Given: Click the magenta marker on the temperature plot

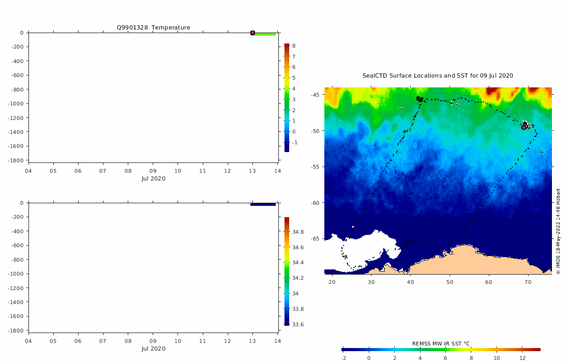Looking at the screenshot, I should [x=252, y=33].
